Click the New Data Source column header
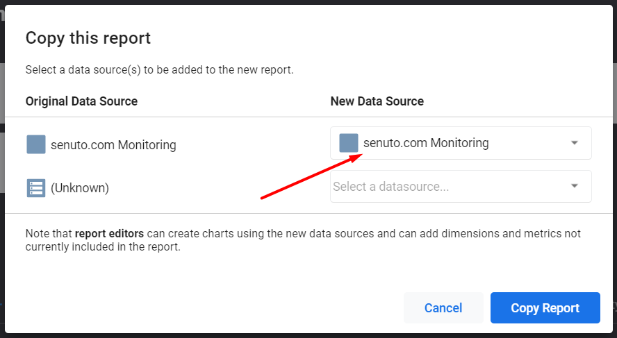The width and height of the screenshot is (617, 338). click(x=377, y=101)
